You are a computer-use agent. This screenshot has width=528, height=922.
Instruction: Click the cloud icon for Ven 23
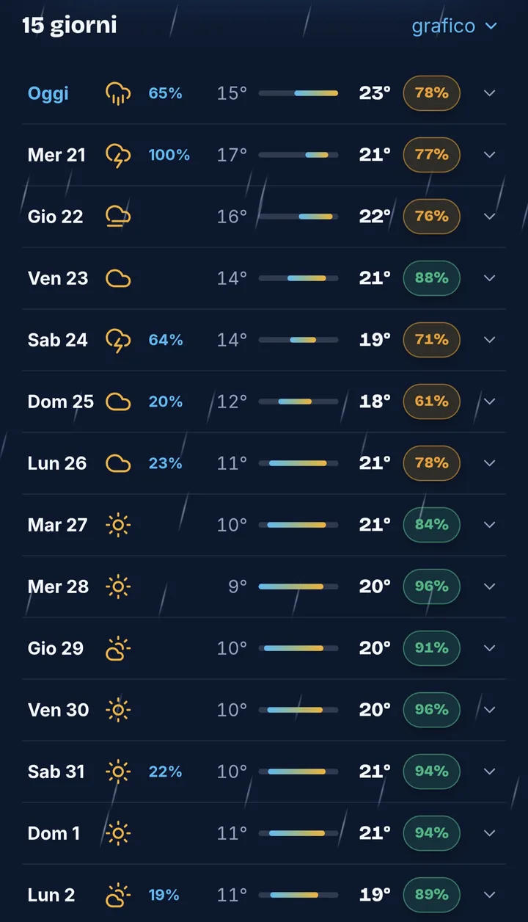tap(118, 278)
